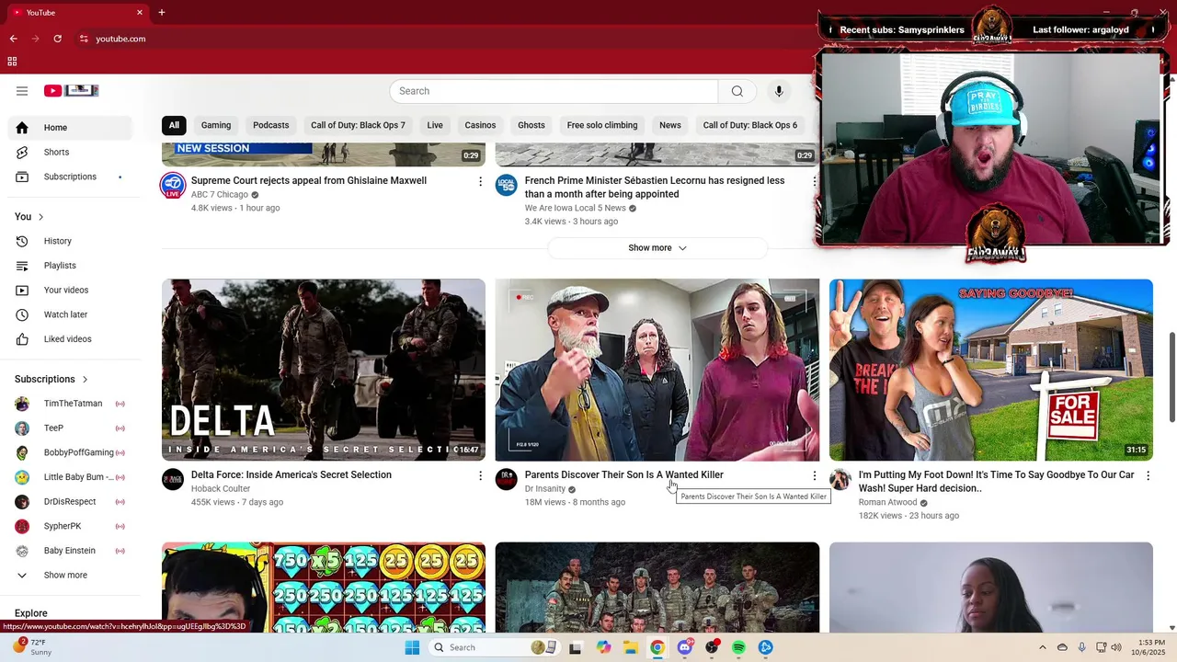This screenshot has width=1177, height=662.
Task: Click ABC 7 Chicago channel avatar
Action: tap(173, 186)
